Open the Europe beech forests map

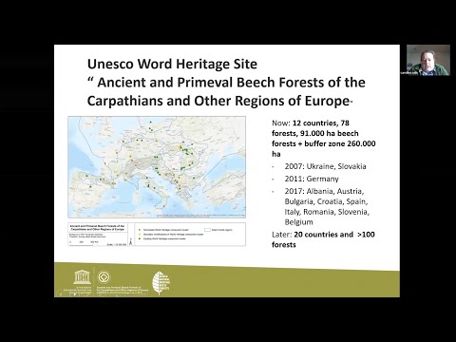click(x=157, y=167)
